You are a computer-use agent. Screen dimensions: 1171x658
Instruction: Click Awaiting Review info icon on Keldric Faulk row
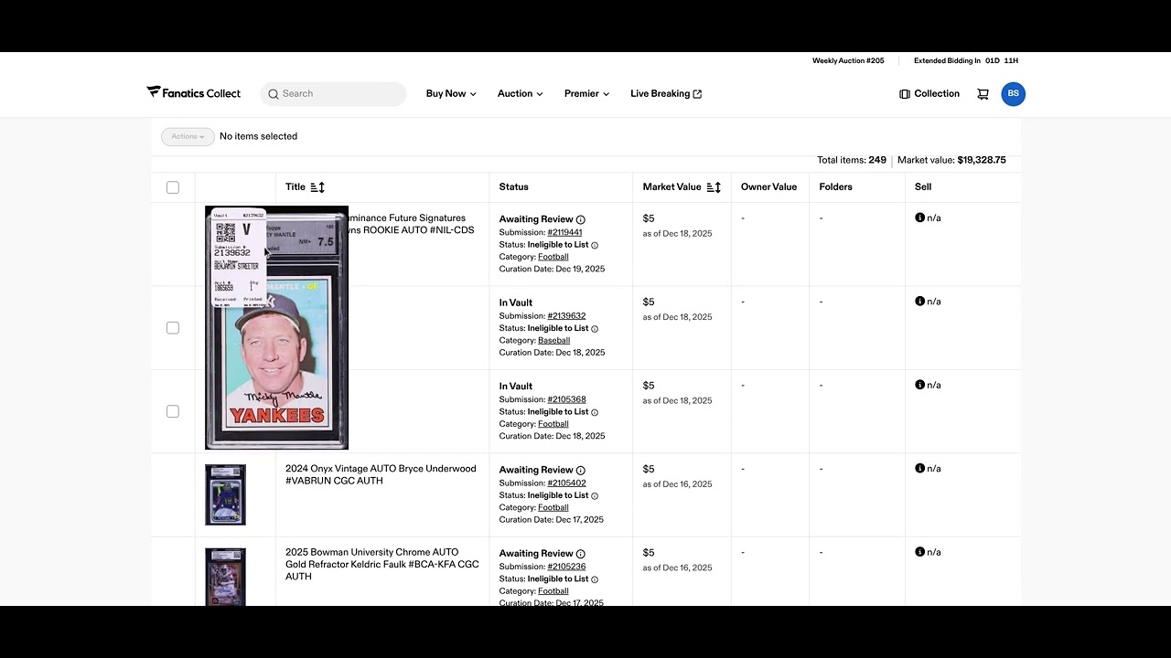tap(581, 554)
